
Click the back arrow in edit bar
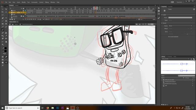[10, 24]
